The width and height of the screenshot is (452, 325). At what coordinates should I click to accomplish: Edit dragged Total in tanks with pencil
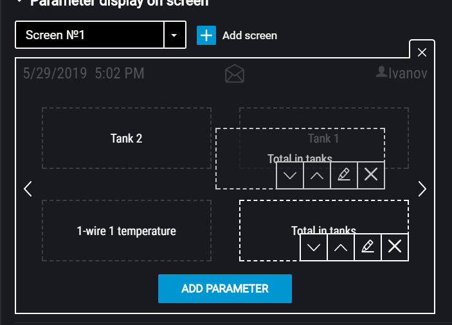344,175
